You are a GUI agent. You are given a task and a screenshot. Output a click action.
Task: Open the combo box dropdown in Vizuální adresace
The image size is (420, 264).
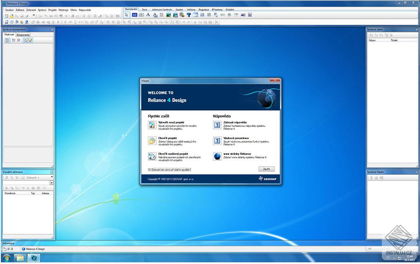52,183
